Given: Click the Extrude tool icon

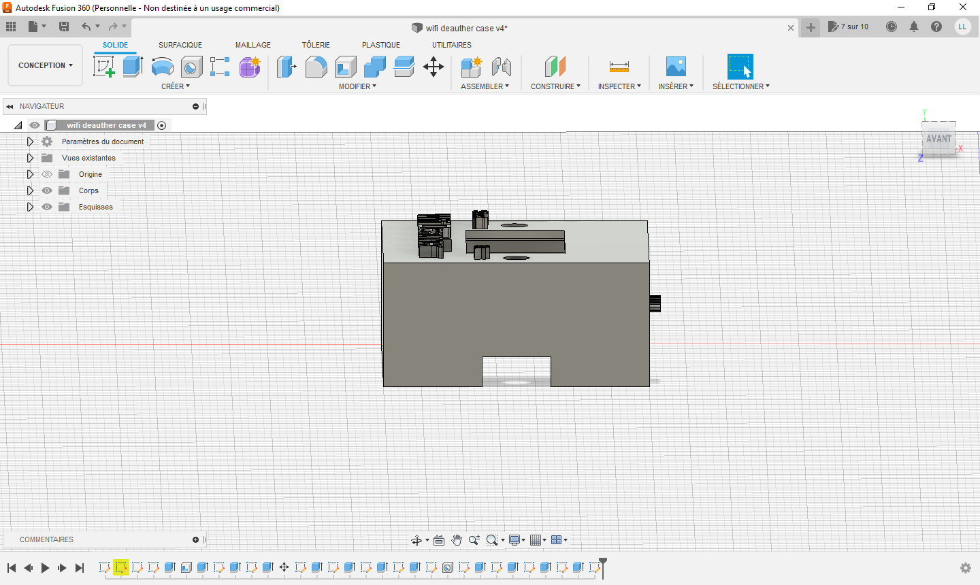Looking at the screenshot, I should [x=133, y=67].
